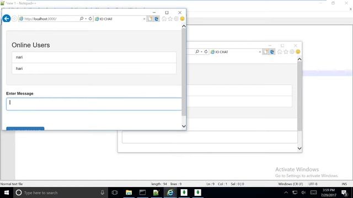
Task: Open Task View on the taskbar
Action: coord(115,193)
